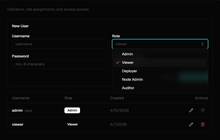The width and height of the screenshot is (220, 140).
Task: Pick Deployer in the role list
Action: coord(160,71)
